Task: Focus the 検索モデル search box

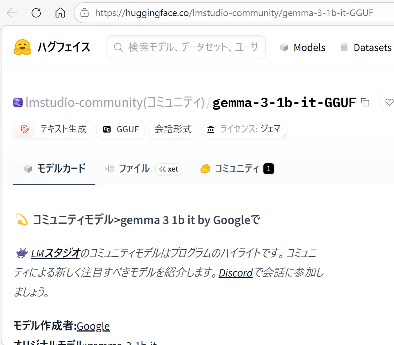Action: pyautogui.click(x=186, y=47)
